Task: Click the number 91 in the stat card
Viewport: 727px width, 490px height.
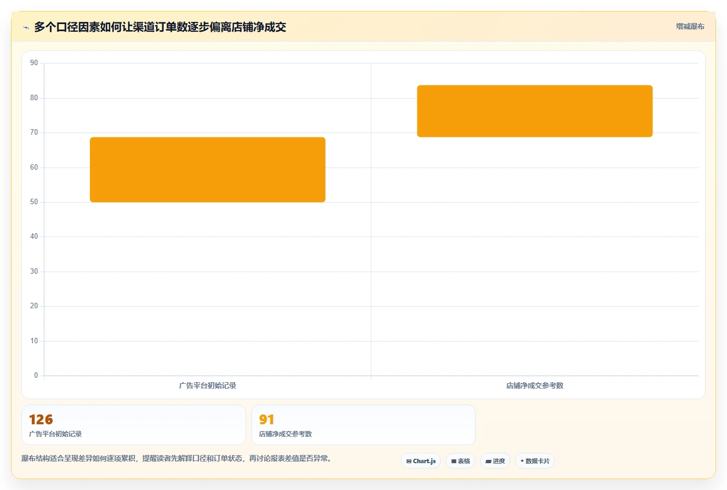Action: tap(267, 420)
